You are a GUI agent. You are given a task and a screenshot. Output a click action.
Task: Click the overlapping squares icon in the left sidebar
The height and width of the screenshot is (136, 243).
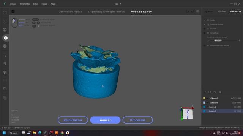[5, 88]
